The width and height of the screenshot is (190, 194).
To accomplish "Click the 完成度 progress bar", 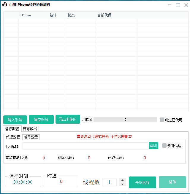I will point(125,120).
